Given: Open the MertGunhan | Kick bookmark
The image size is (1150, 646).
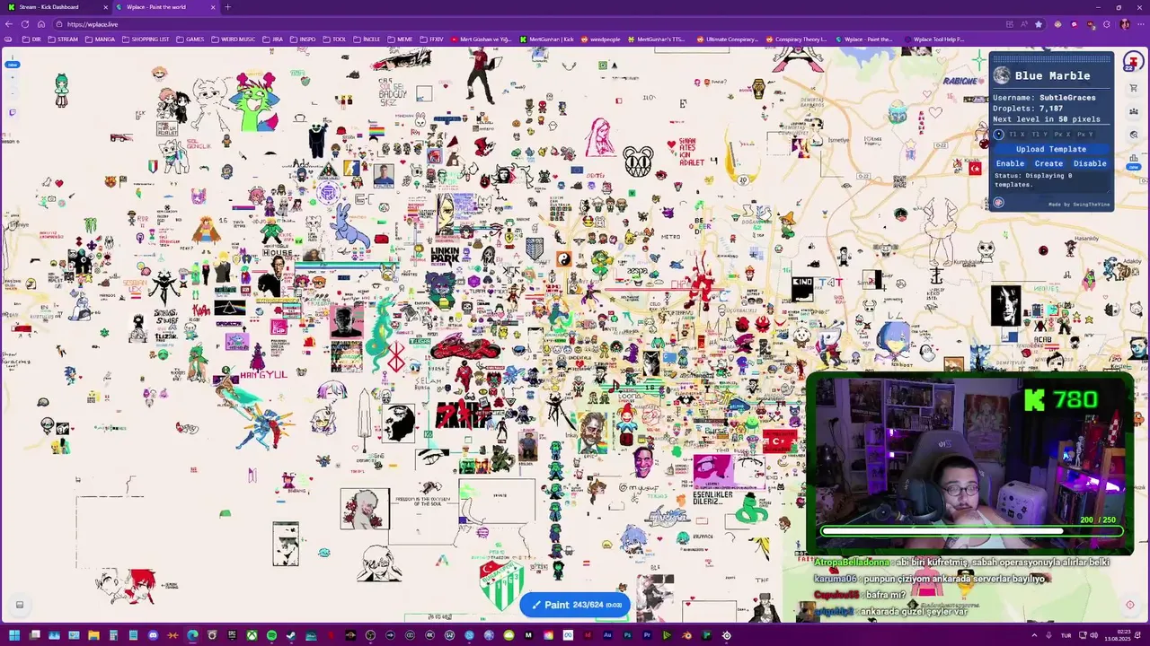Looking at the screenshot, I should point(546,39).
